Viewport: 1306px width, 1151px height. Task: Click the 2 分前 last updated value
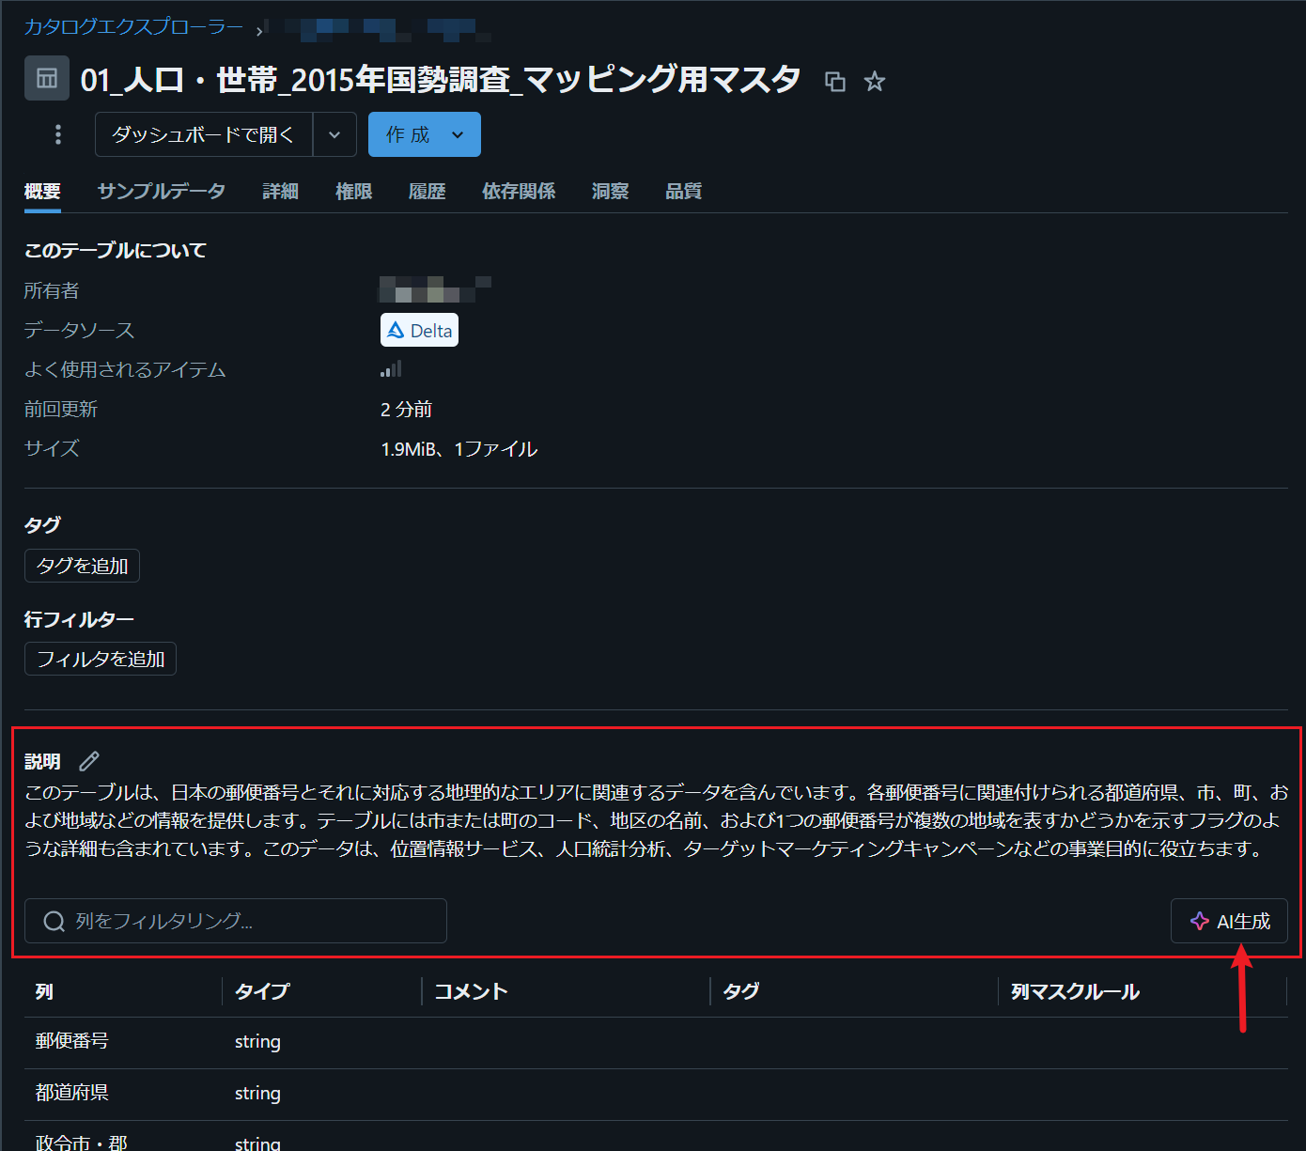(406, 409)
